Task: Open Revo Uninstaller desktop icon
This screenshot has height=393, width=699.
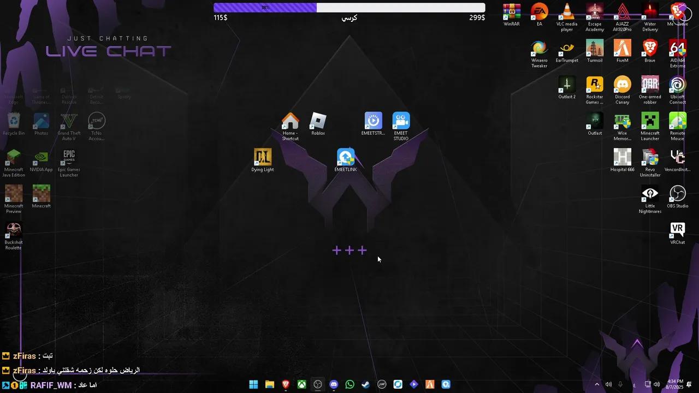Action: click(650, 163)
